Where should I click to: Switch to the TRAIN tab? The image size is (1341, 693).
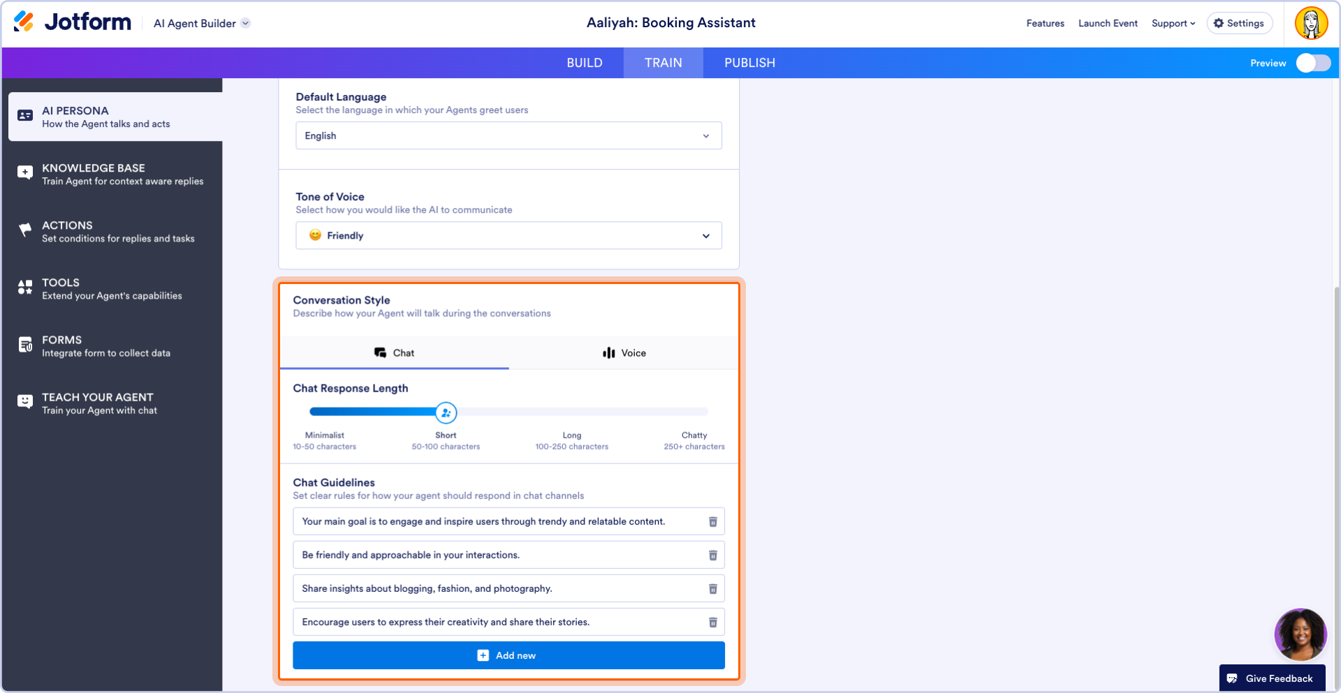point(664,63)
